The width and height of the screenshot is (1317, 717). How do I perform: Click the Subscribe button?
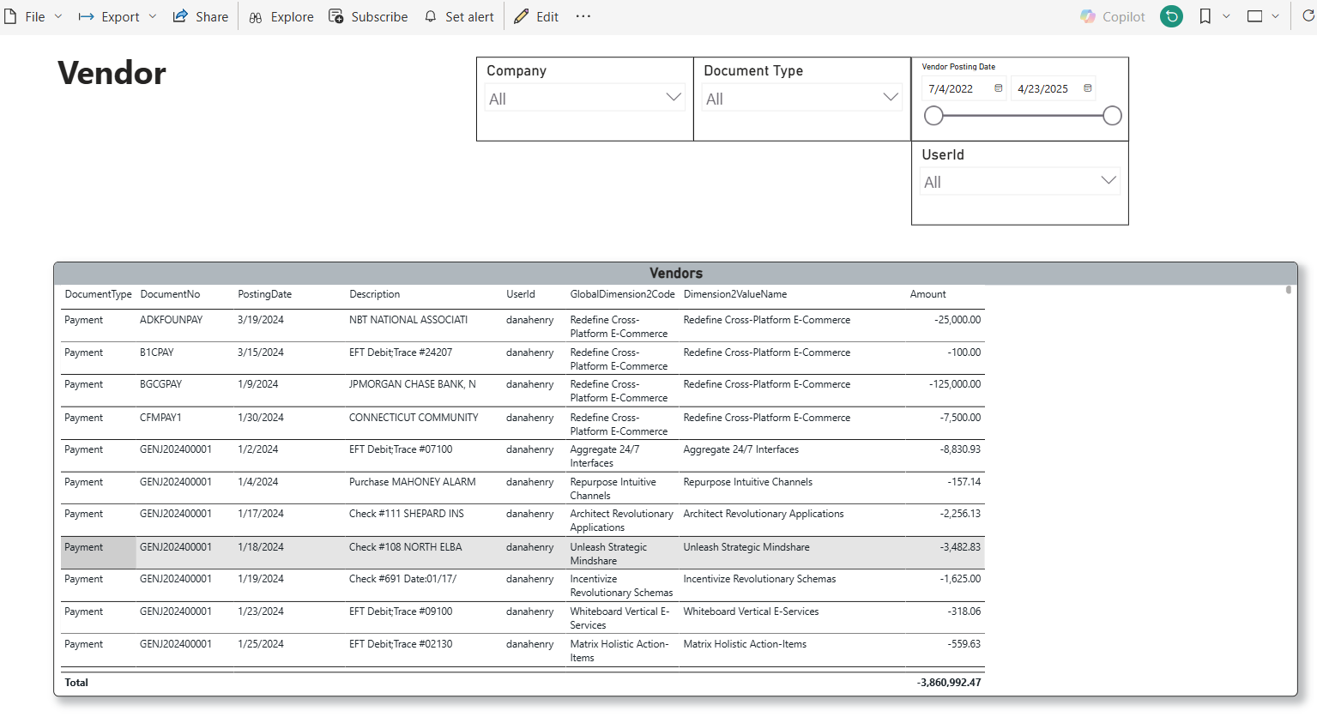[368, 16]
